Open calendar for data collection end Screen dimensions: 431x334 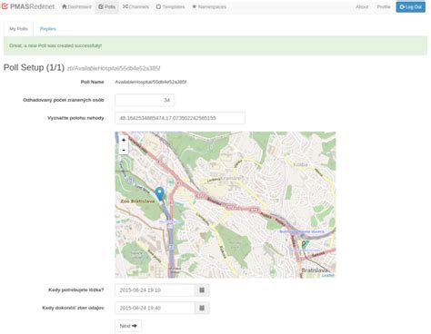tap(202, 308)
